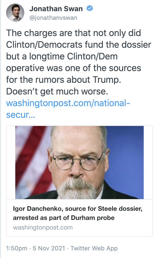This screenshot has width=156, height=258.
Task: Click "operative was one of the sources" line
Action: (73, 68)
